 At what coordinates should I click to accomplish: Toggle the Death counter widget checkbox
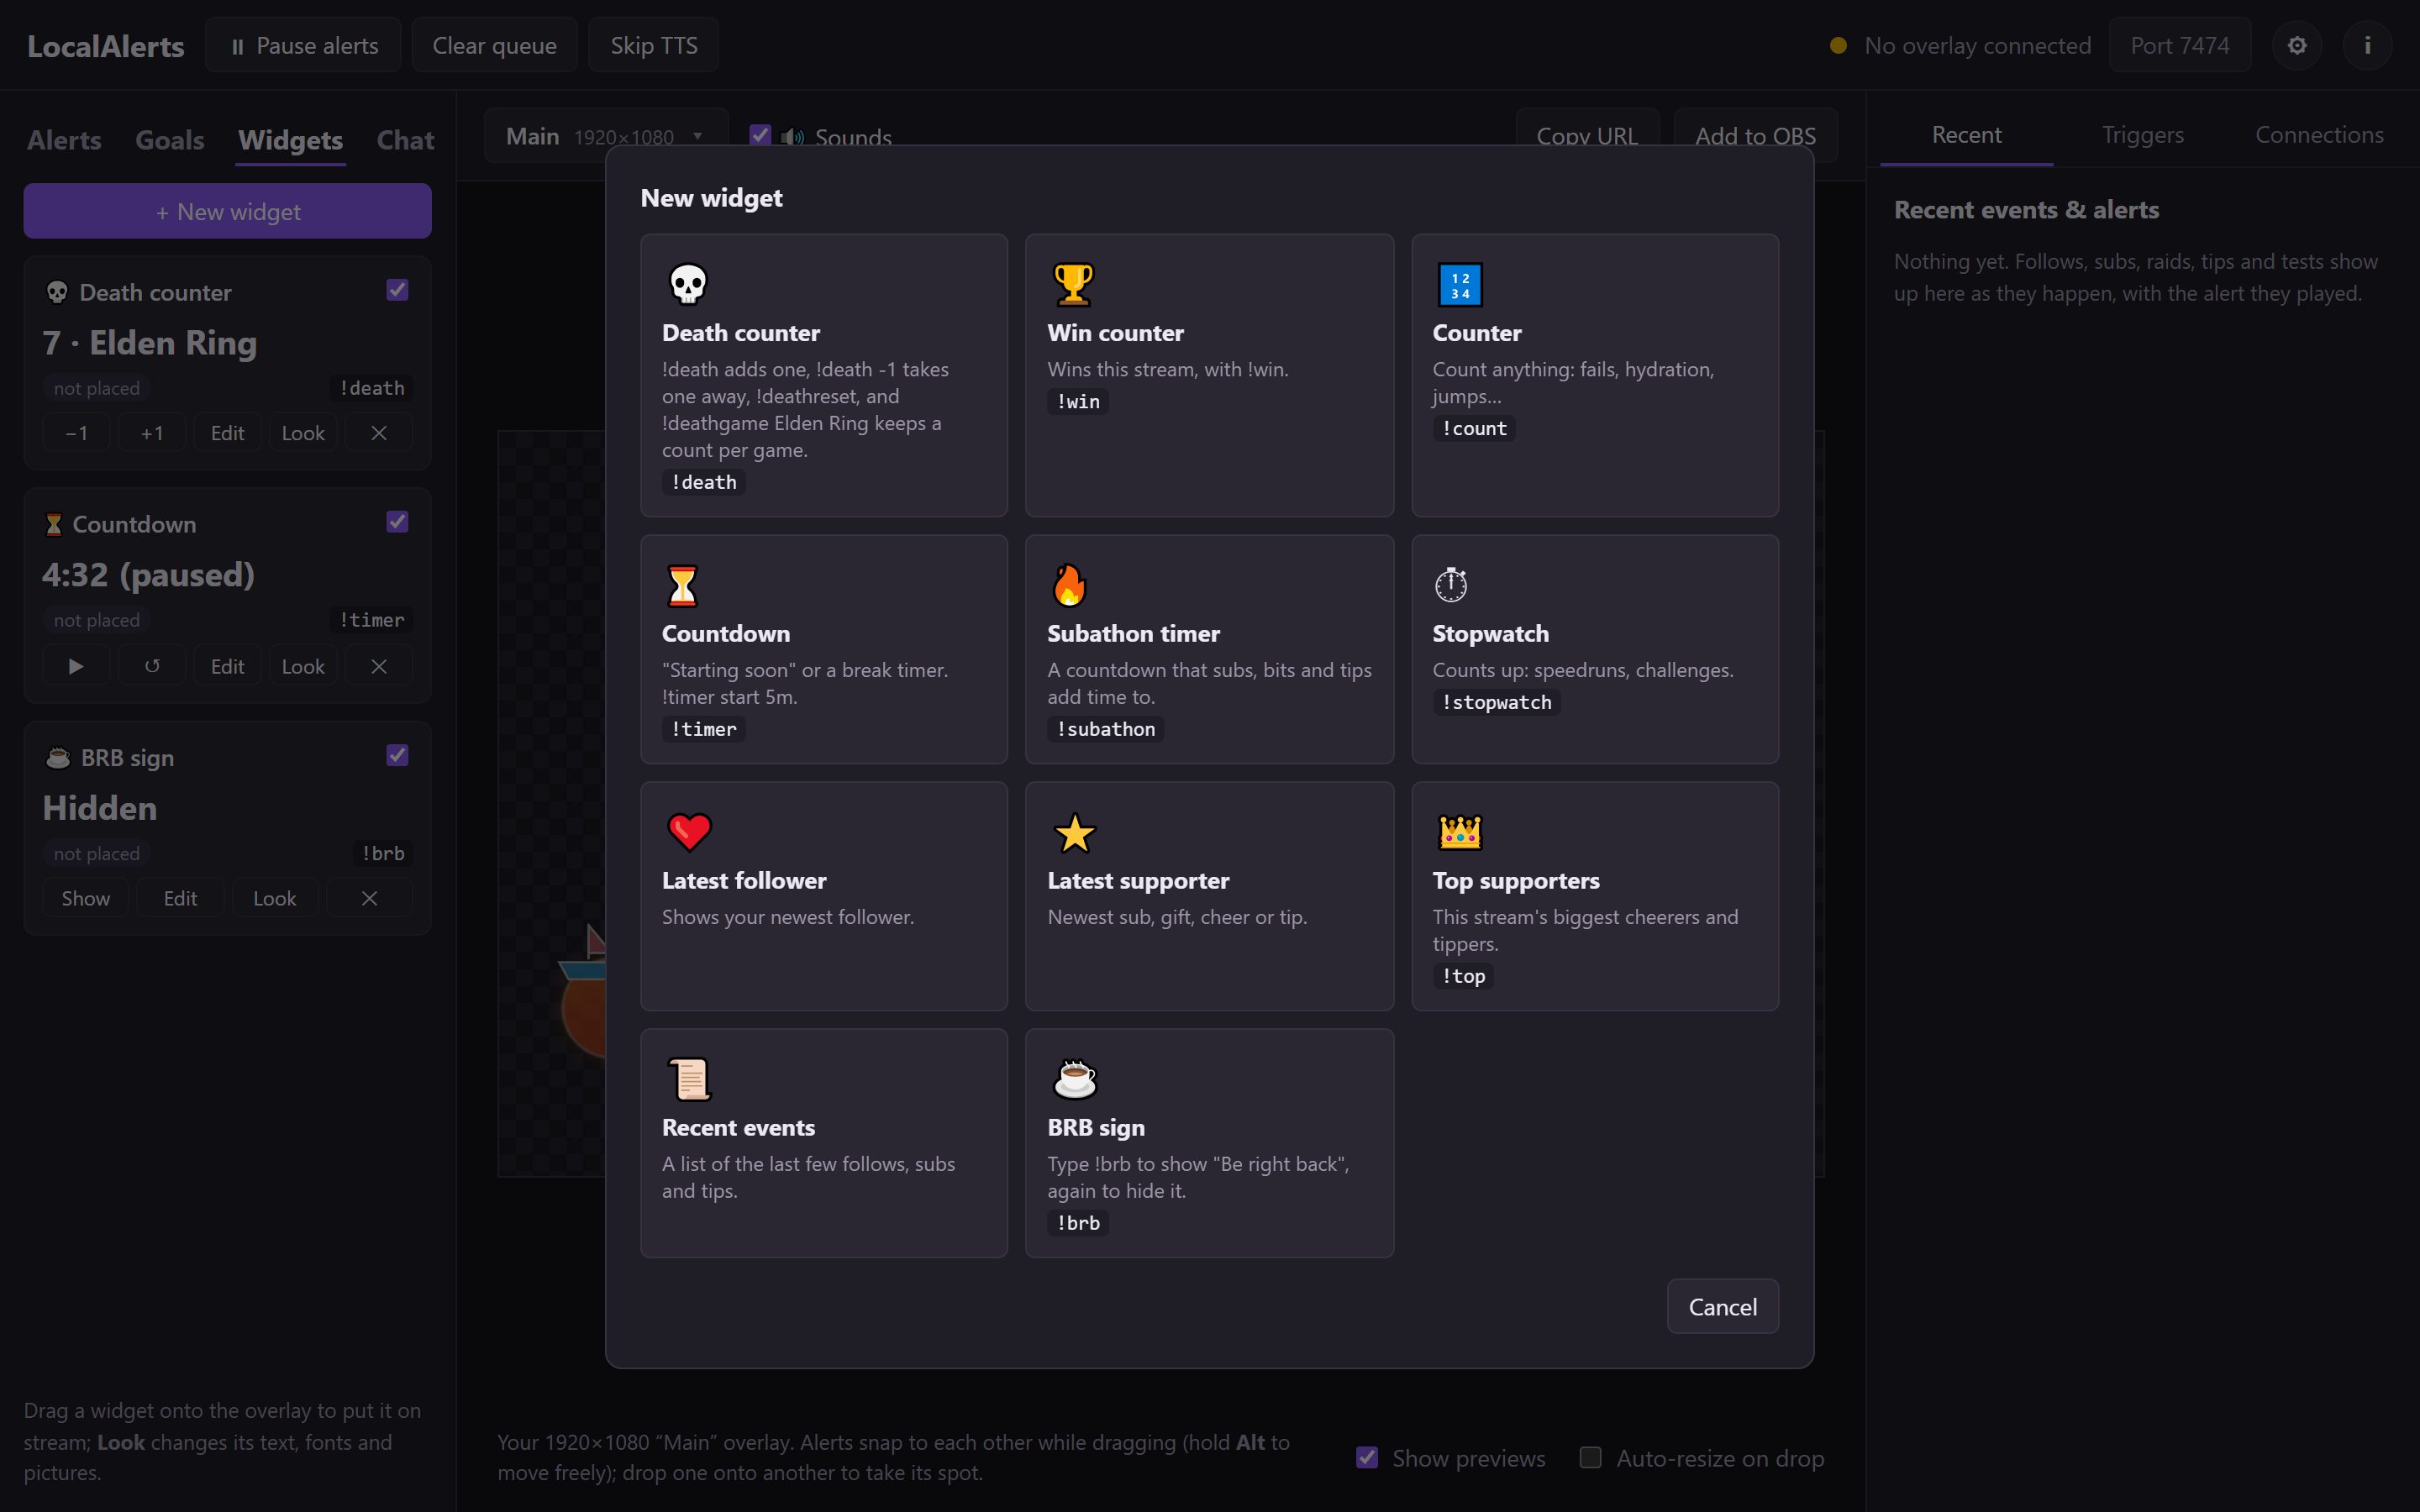[x=397, y=290]
